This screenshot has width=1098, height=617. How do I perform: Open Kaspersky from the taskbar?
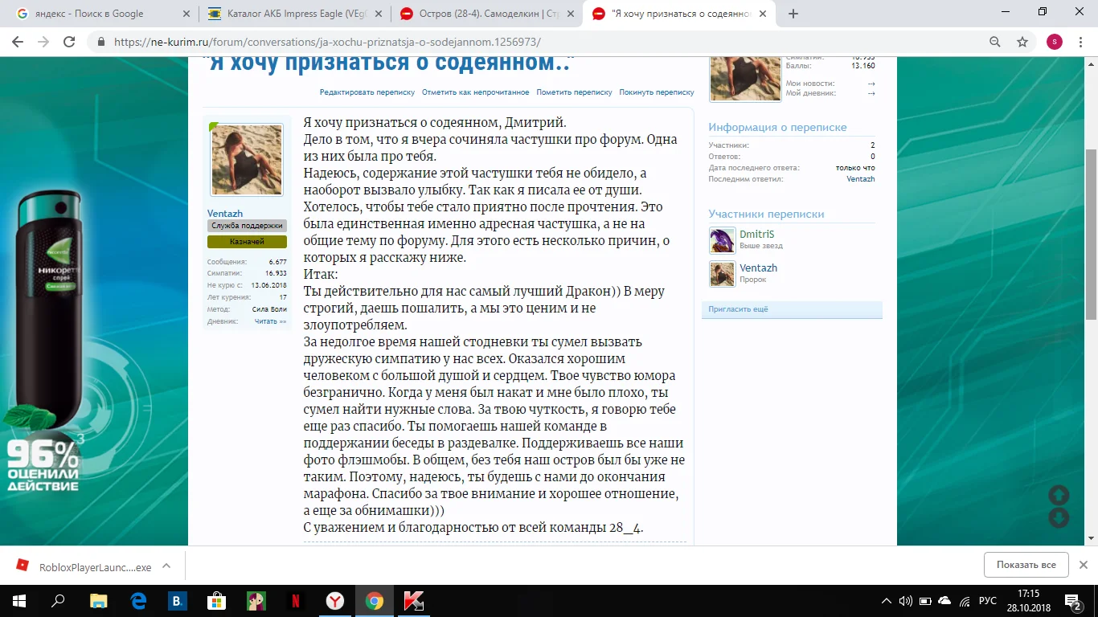(413, 600)
